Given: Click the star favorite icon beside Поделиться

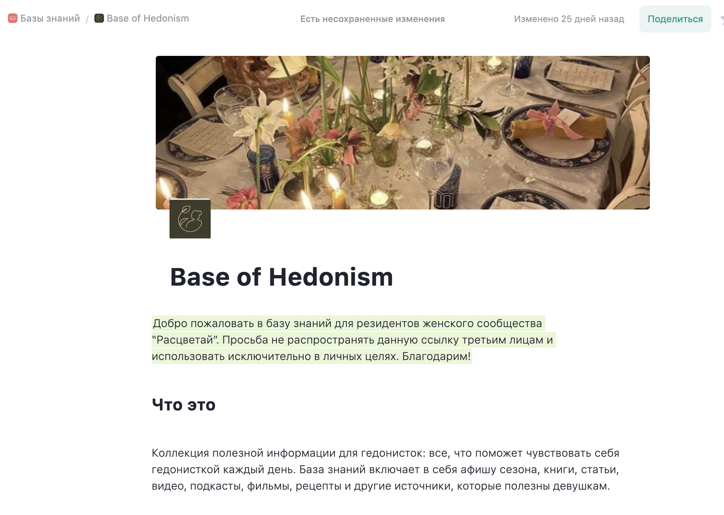Looking at the screenshot, I should [722, 20].
